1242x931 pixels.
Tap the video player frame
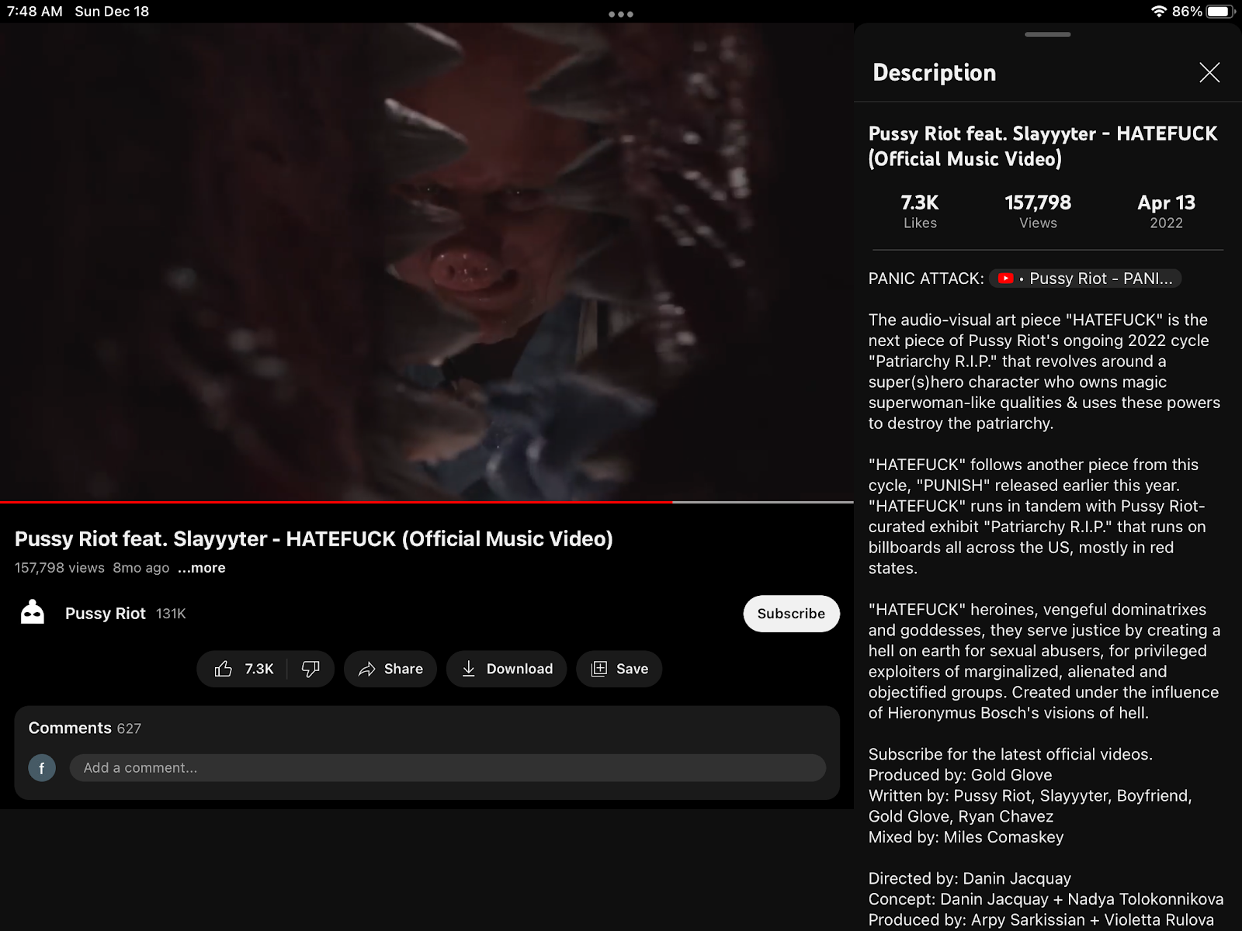coord(427,261)
